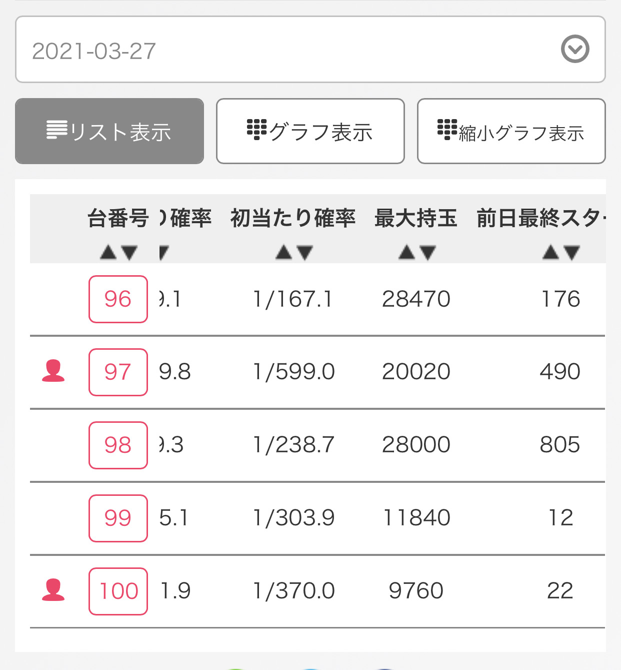Select 縮小グラフ表示 compact graph view

(511, 131)
